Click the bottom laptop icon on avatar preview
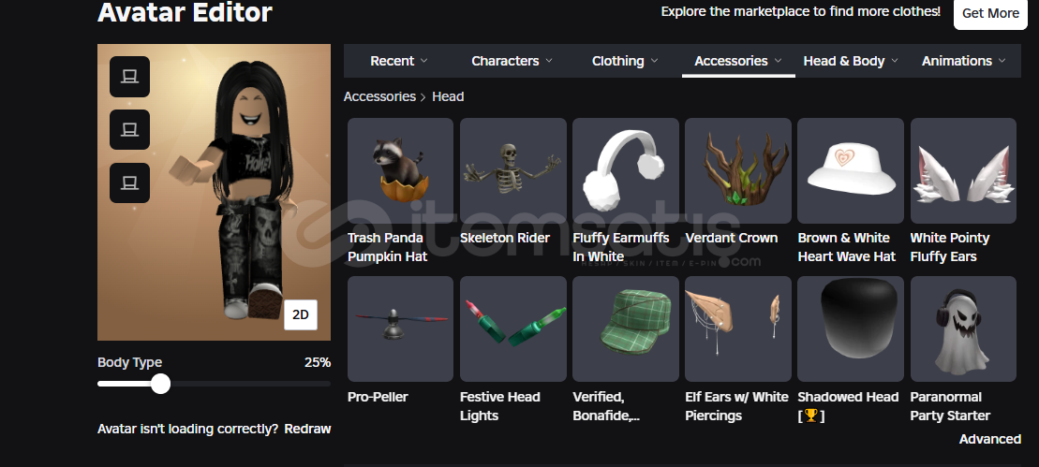 tap(129, 182)
